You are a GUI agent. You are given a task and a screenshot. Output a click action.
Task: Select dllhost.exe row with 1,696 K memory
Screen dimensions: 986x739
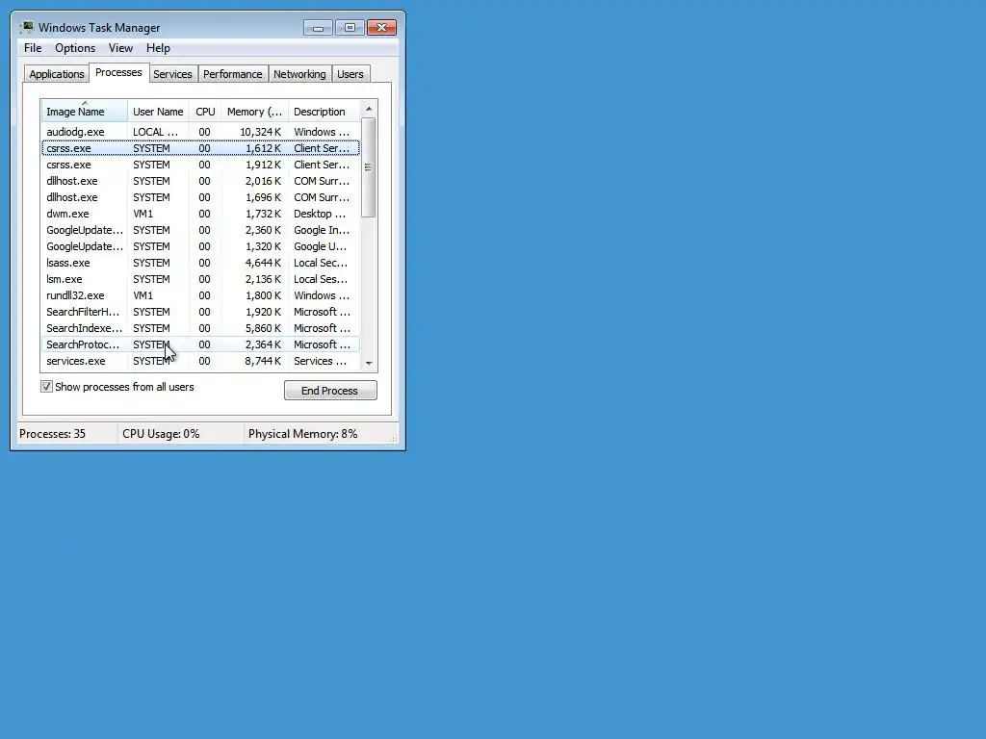(x=200, y=197)
